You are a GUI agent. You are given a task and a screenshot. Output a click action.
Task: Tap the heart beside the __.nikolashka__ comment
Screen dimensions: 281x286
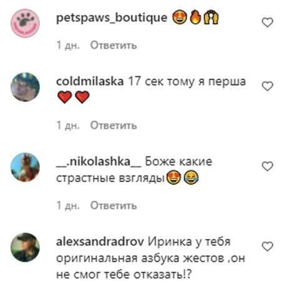[x=267, y=166]
